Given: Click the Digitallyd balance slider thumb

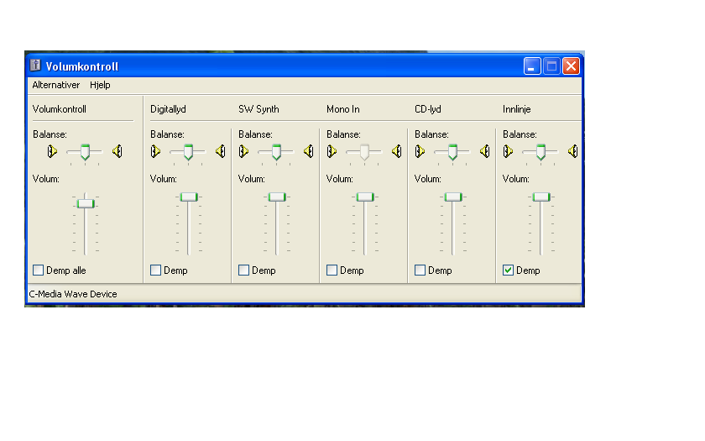Looking at the screenshot, I should [188, 152].
